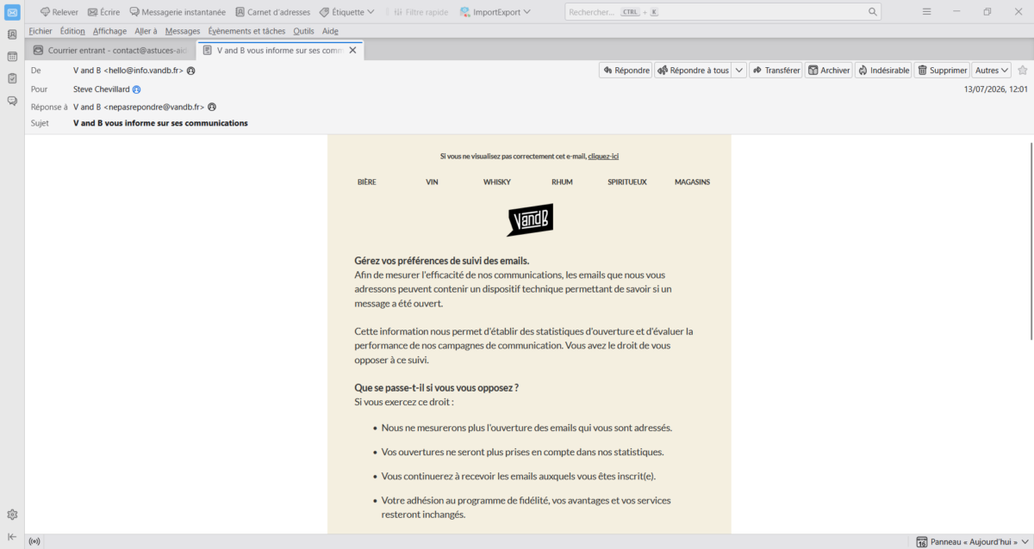The image size is (1034, 549).
Task: Open the Chat space icon
Action: [12, 101]
